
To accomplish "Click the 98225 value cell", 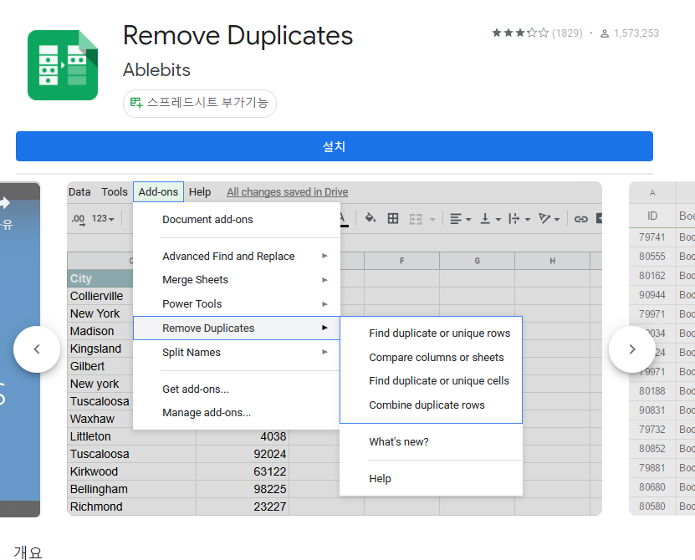I will 243,489.
